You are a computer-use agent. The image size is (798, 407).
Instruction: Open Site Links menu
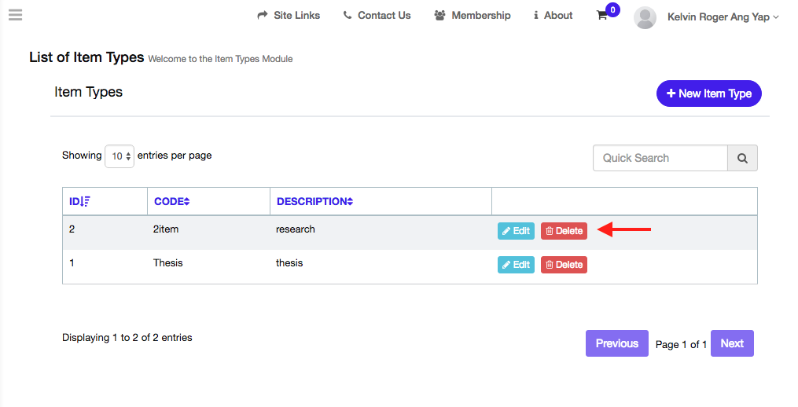289,15
